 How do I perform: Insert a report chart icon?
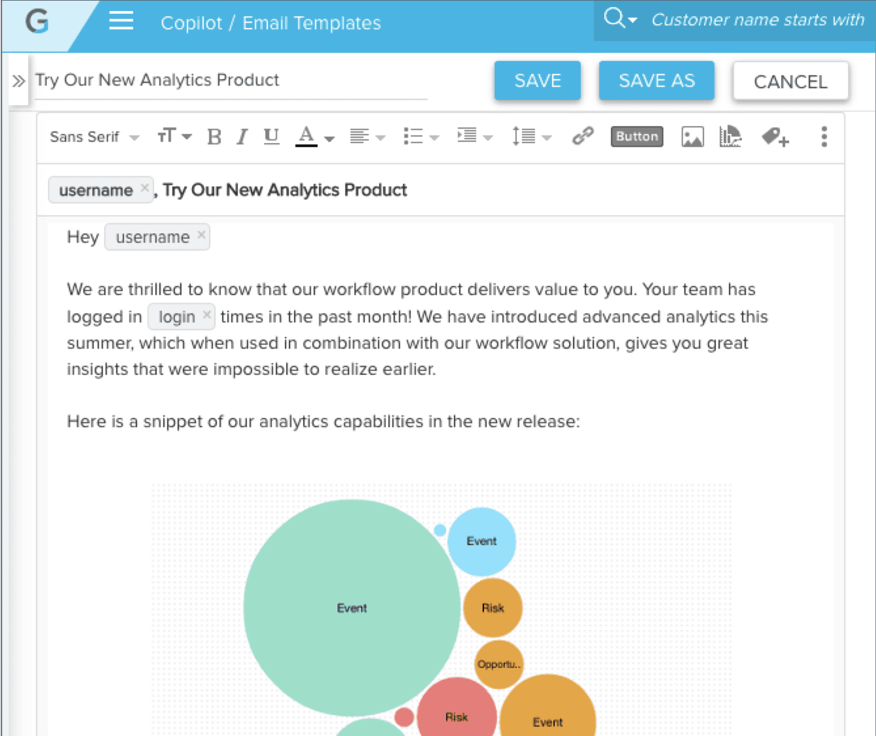point(730,137)
